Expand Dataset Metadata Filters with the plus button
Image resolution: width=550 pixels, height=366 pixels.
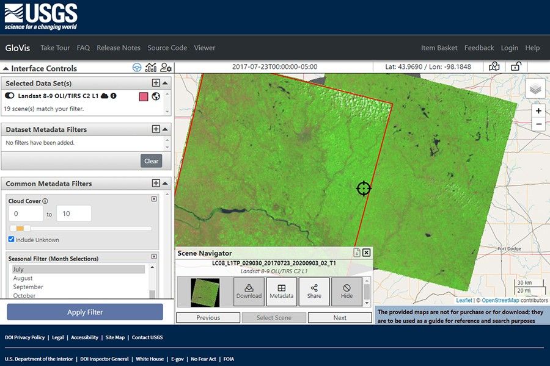pos(156,129)
